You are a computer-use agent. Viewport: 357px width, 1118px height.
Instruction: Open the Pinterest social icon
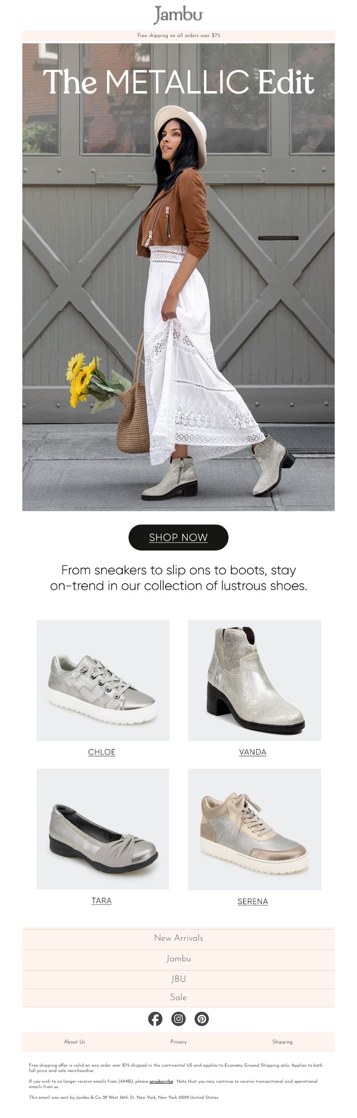[202, 1018]
